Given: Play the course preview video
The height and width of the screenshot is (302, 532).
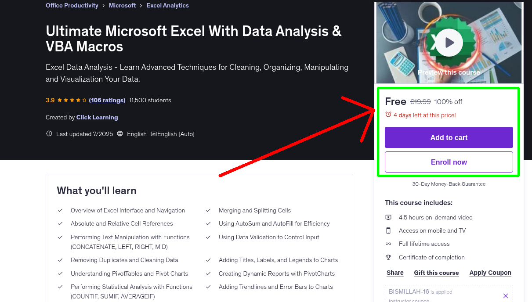Looking at the screenshot, I should click(x=449, y=43).
